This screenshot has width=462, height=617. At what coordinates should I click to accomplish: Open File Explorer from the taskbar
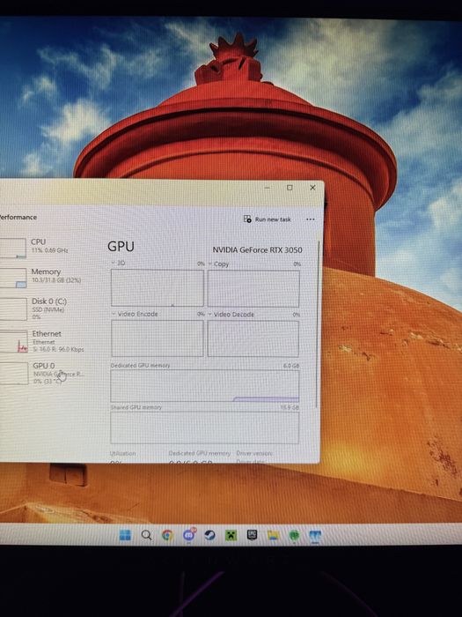pos(273,535)
